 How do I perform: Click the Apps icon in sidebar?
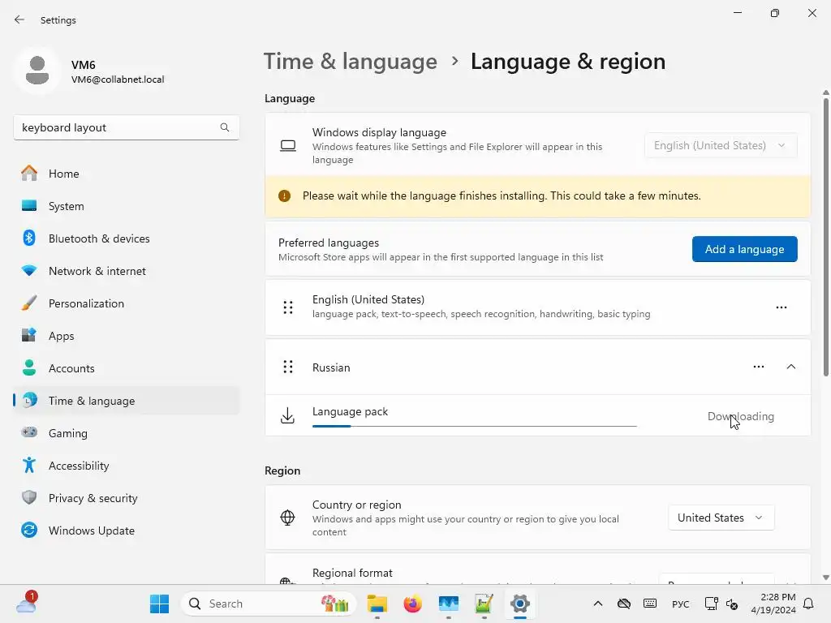click(x=29, y=335)
